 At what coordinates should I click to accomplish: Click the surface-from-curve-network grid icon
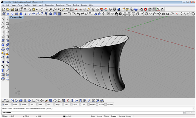[x=59, y=14]
